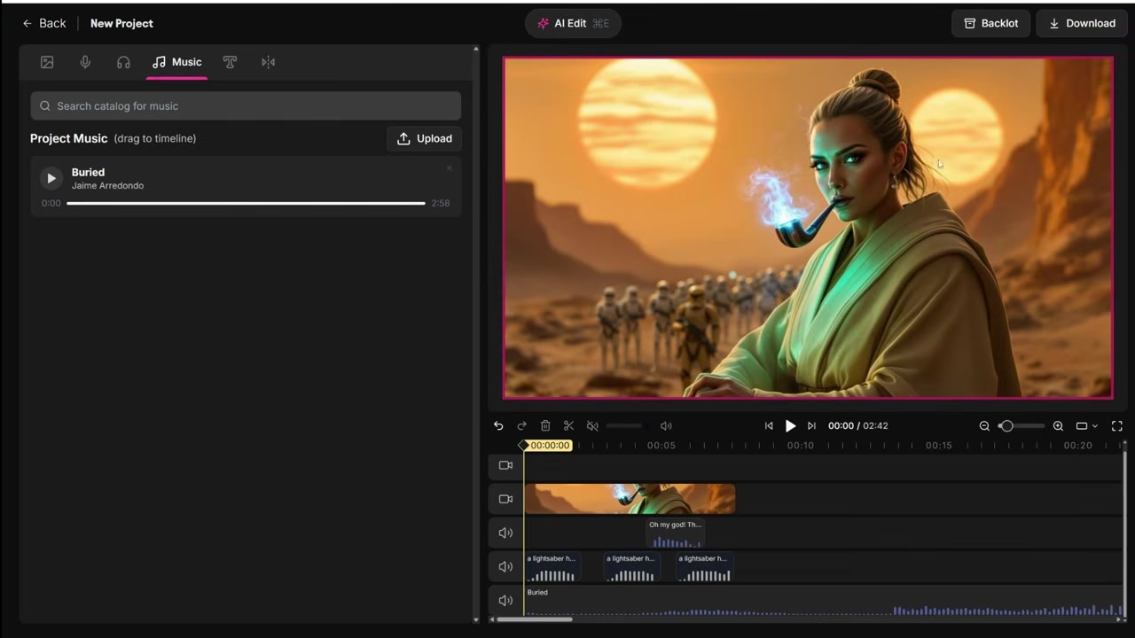Viewport: 1135px width, 638px height.
Task: Click the 00:00 / 02:42 time display
Action: (857, 425)
